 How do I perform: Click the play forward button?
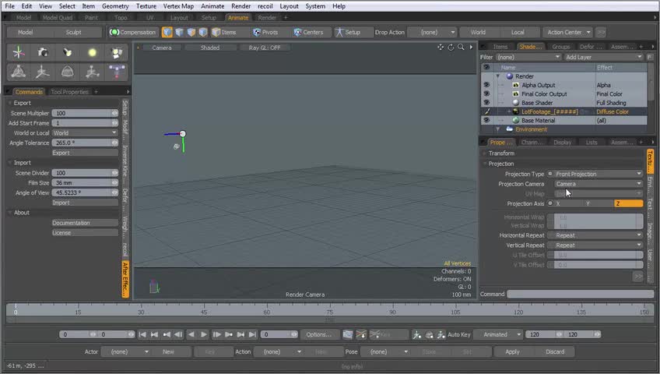coord(204,334)
